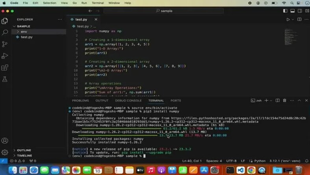The height and width of the screenshot is (175, 310).
Task: Toggle the secondary side bar layout button
Action: click(x=300, y=11)
